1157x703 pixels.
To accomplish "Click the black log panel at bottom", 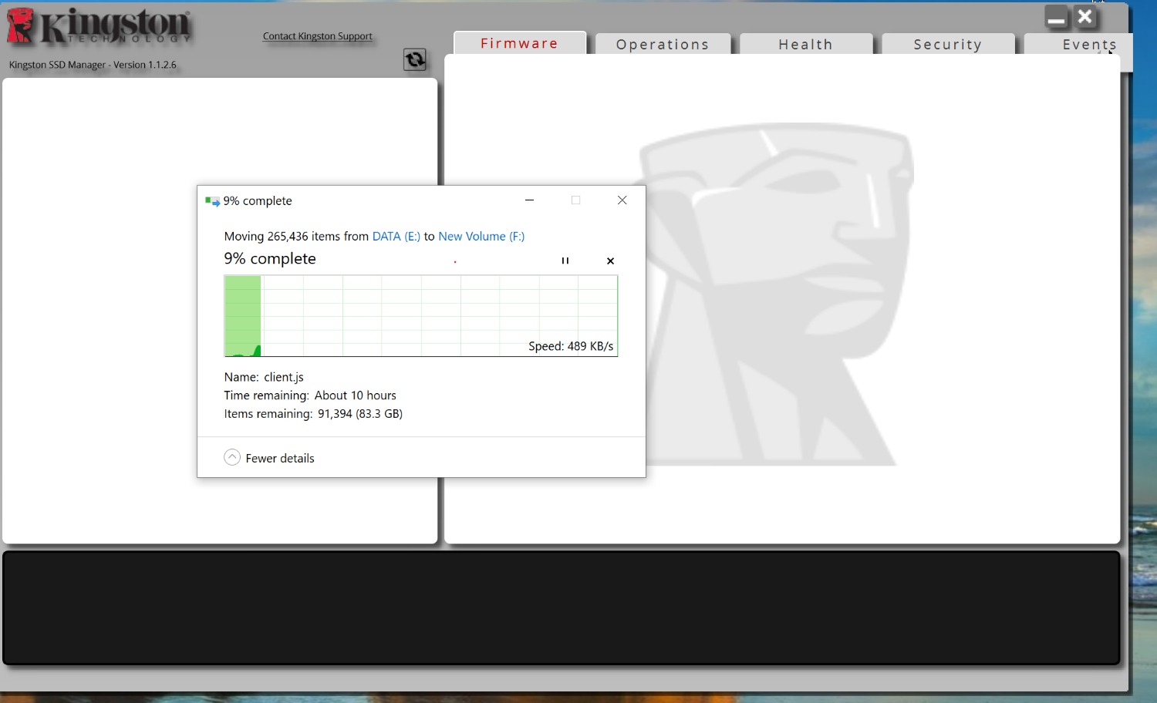I will point(561,607).
